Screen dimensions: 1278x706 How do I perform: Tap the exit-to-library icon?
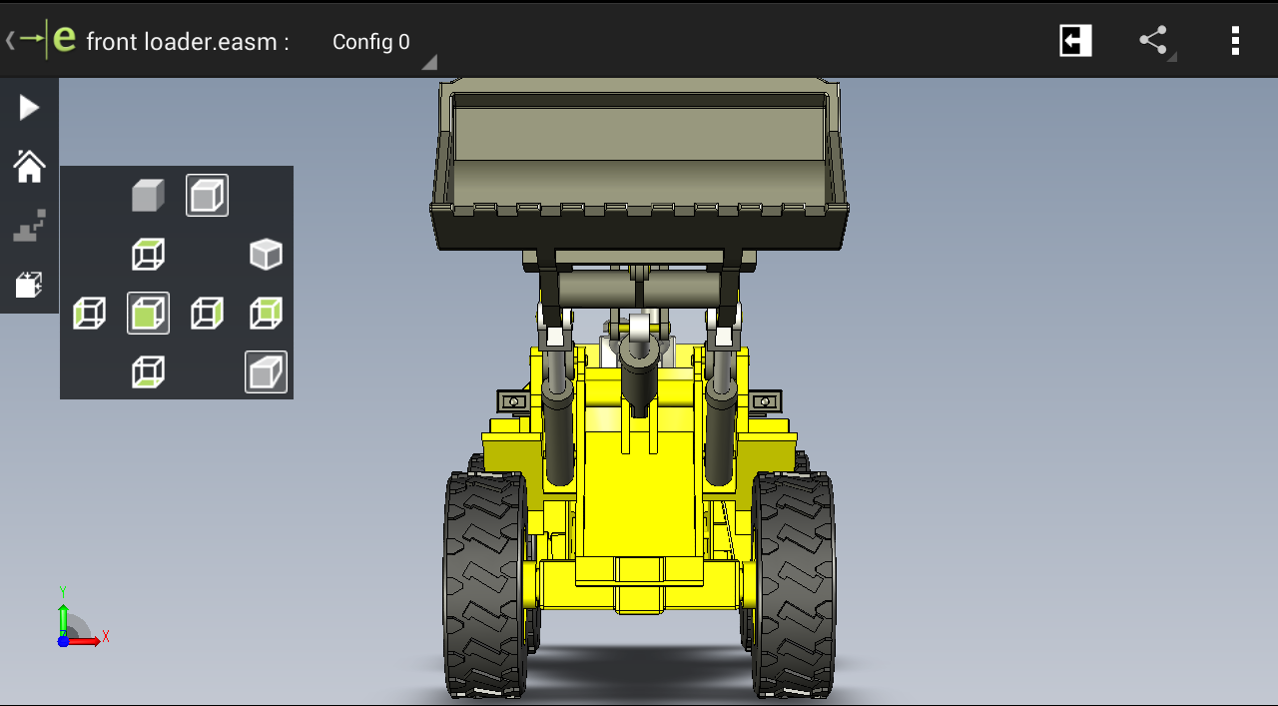pos(1074,40)
